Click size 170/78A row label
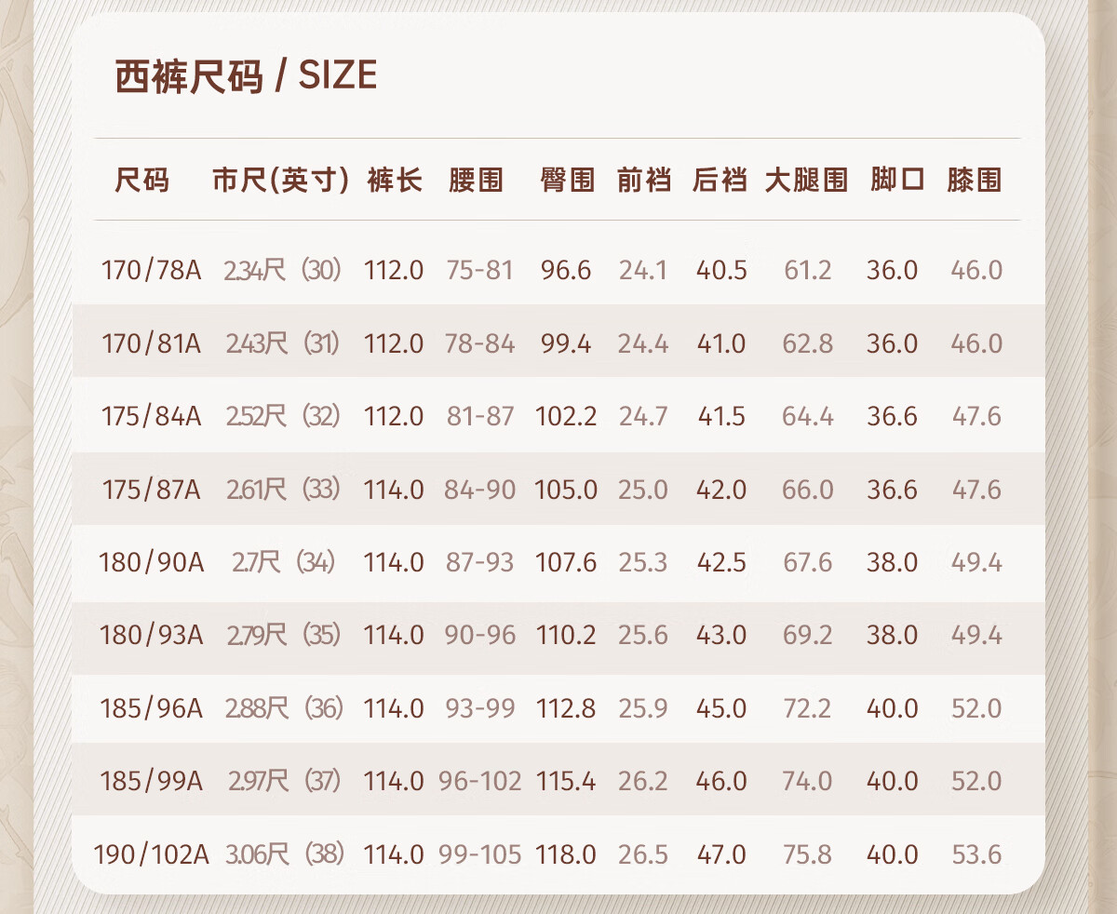 pyautogui.click(x=151, y=271)
